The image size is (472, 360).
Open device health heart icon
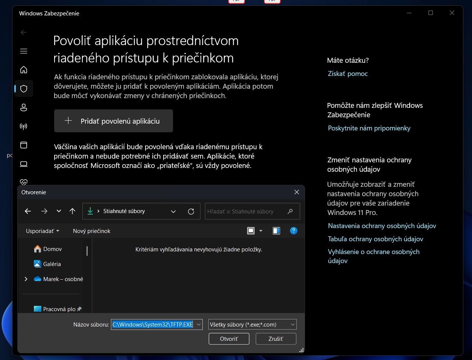click(24, 182)
